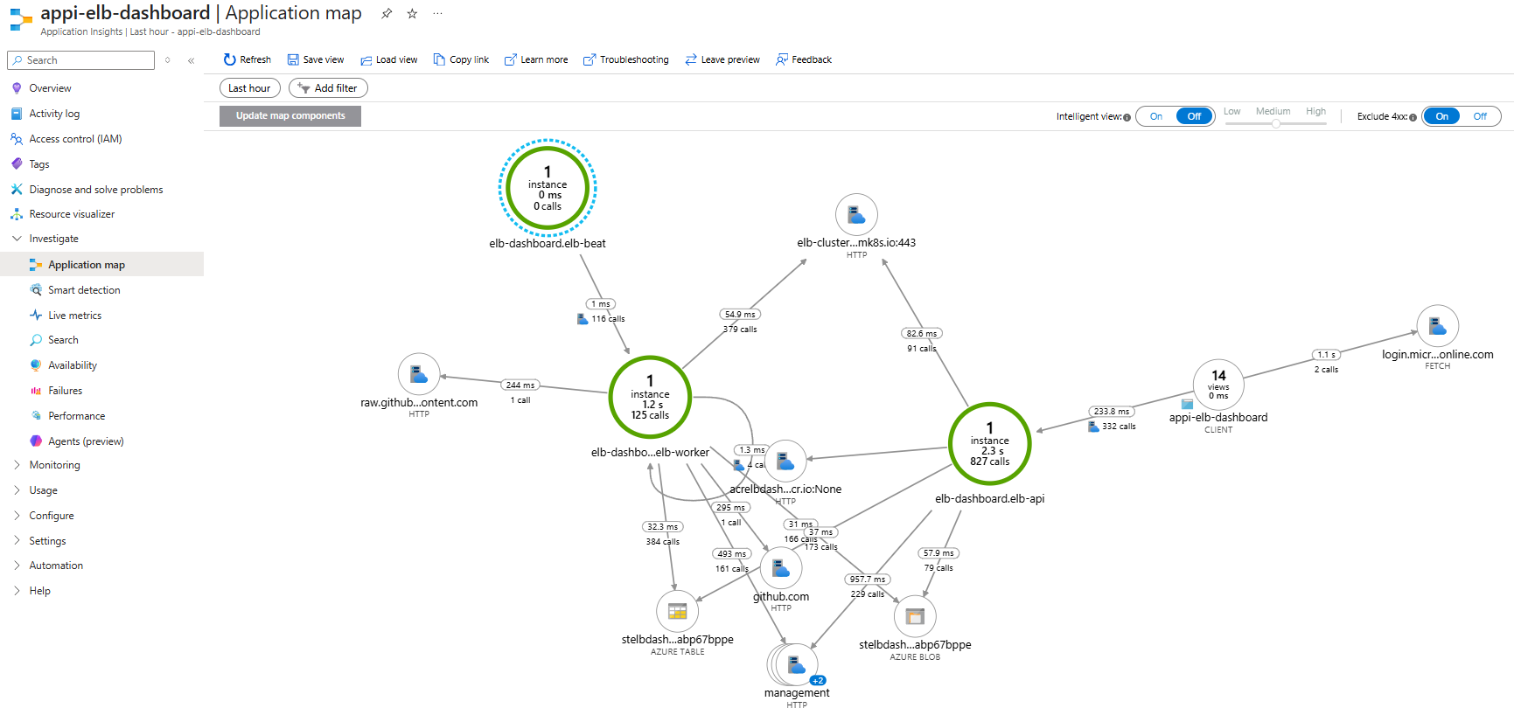Set Exclude 4xx to On
Screen dimensions: 1514x715
(1441, 116)
